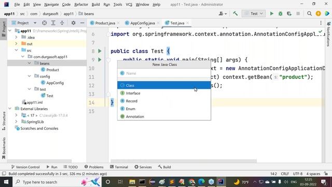Open Bookmarks tool window
This screenshot has width=332, height=187.
(x=4, y=149)
